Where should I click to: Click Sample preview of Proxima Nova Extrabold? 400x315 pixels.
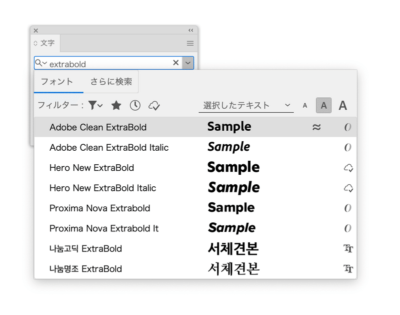(x=231, y=208)
